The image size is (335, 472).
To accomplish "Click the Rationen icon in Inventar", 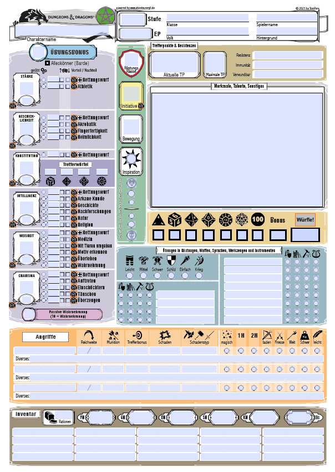I will tap(50, 416).
